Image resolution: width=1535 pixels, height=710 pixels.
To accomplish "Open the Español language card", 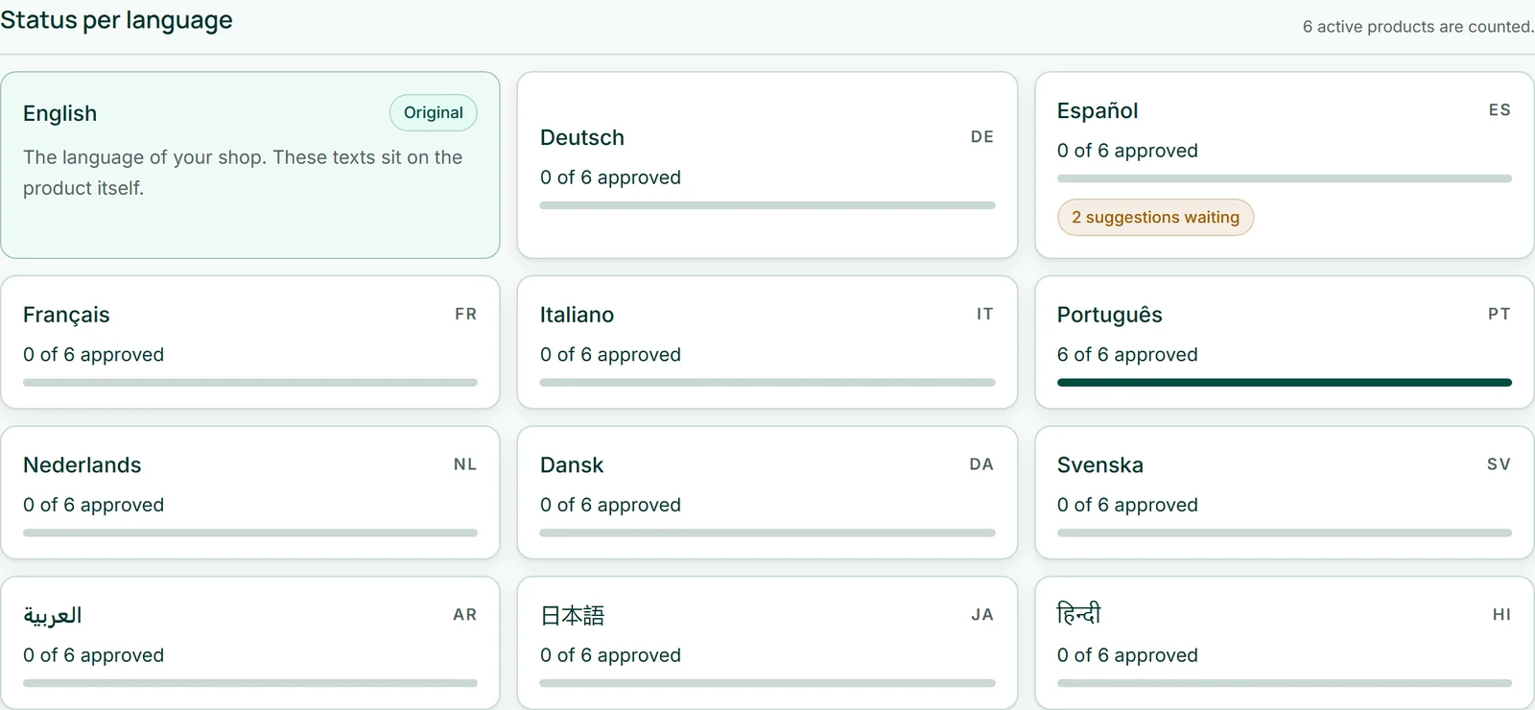I will point(1285,165).
